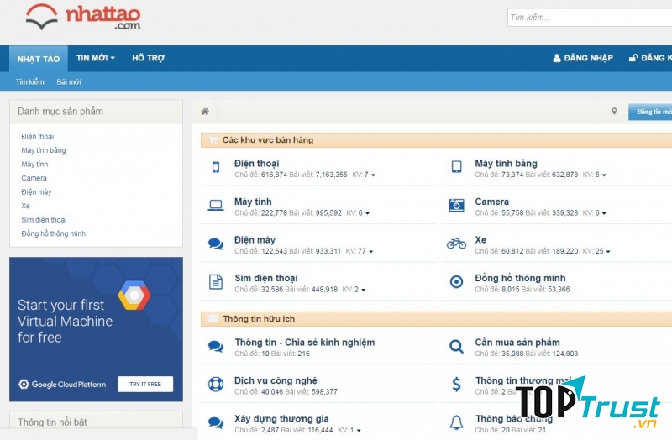Expand the TIN MỚI dropdown menu
Screen dimensions: 672x440
click(95, 58)
